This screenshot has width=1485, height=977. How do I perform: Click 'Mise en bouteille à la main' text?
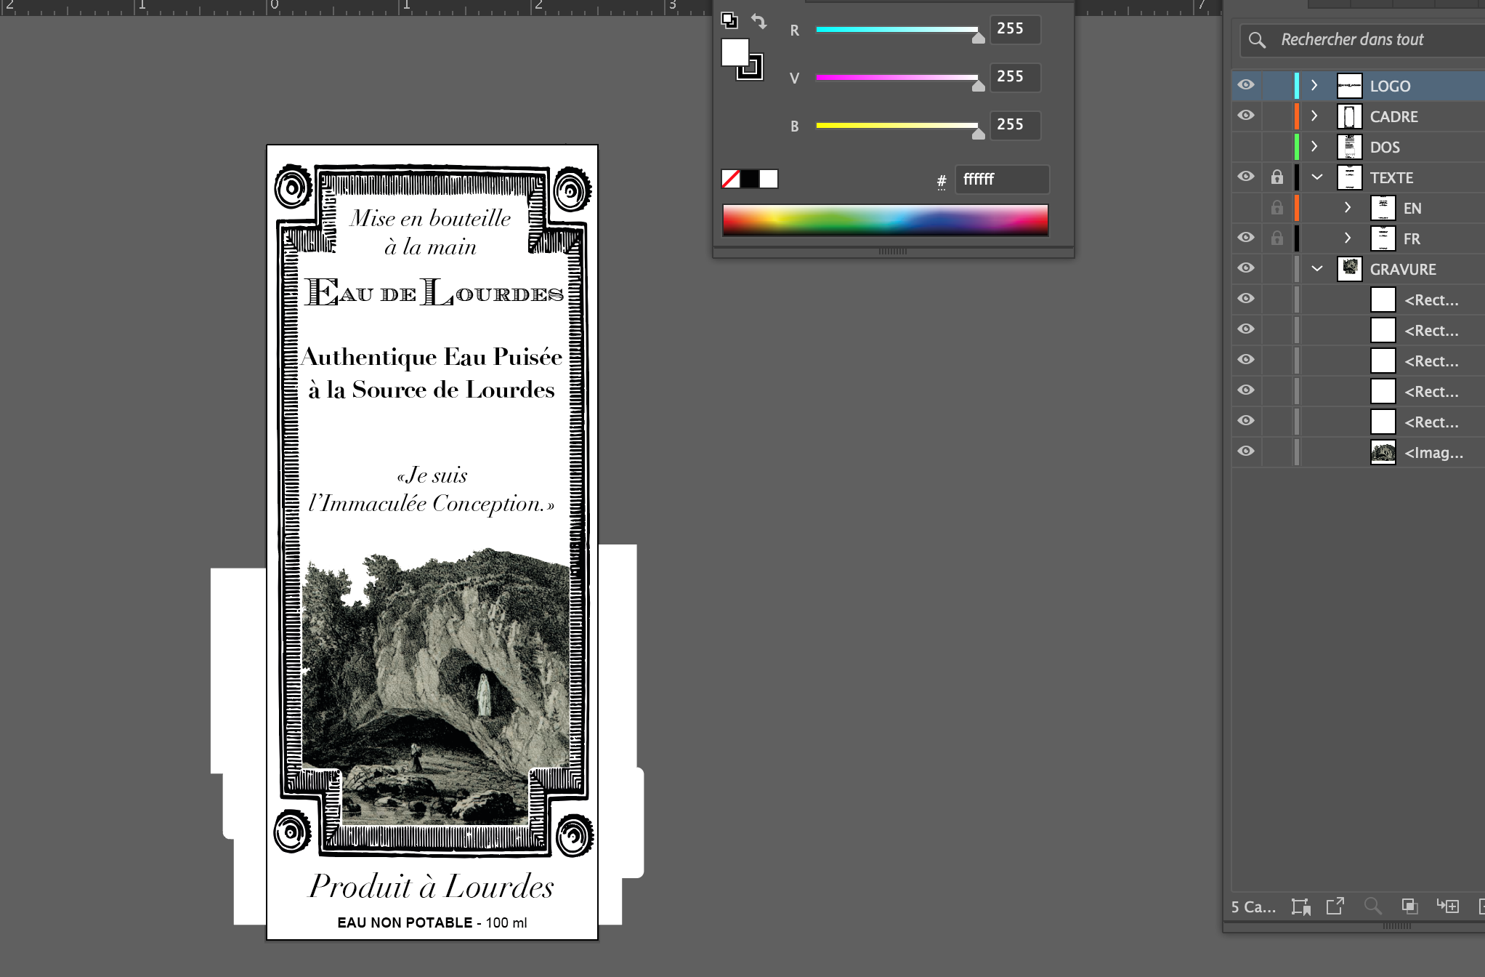point(430,232)
